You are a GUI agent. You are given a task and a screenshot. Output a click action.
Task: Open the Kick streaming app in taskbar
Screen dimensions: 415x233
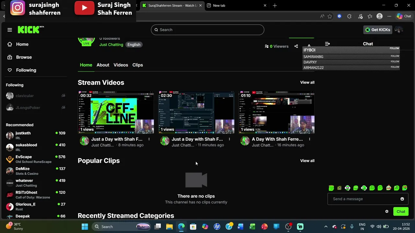pyautogui.click(x=300, y=227)
